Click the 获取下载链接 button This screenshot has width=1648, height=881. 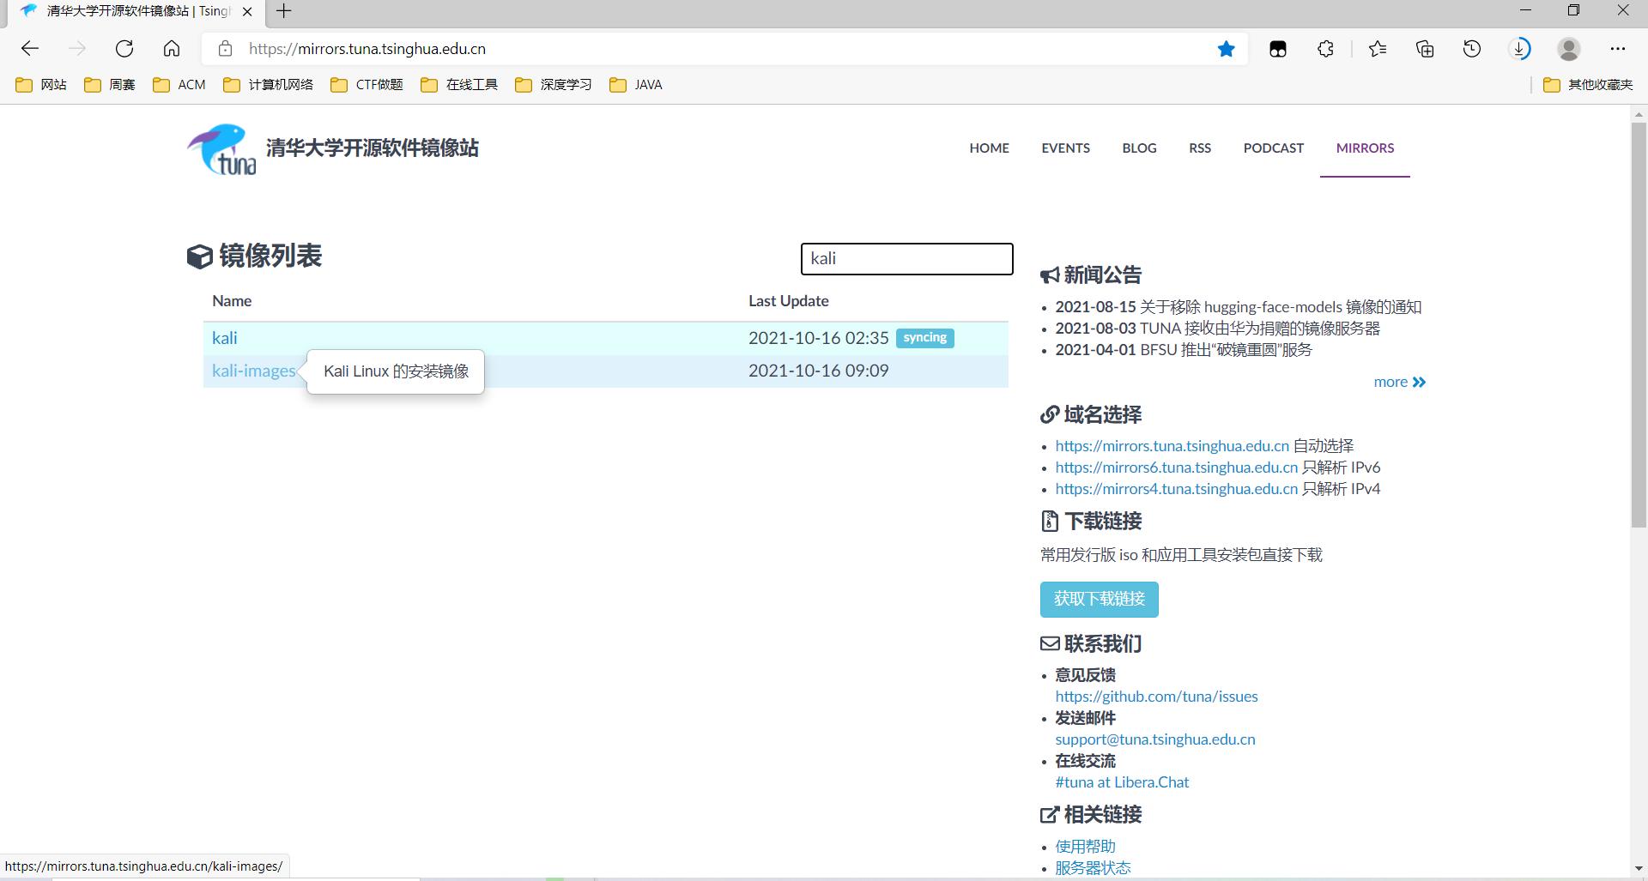1099,599
